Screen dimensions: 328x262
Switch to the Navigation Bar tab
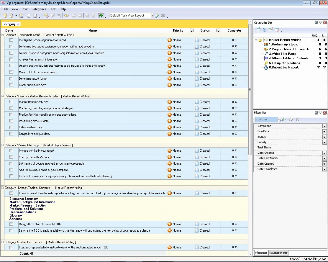(x=278, y=253)
